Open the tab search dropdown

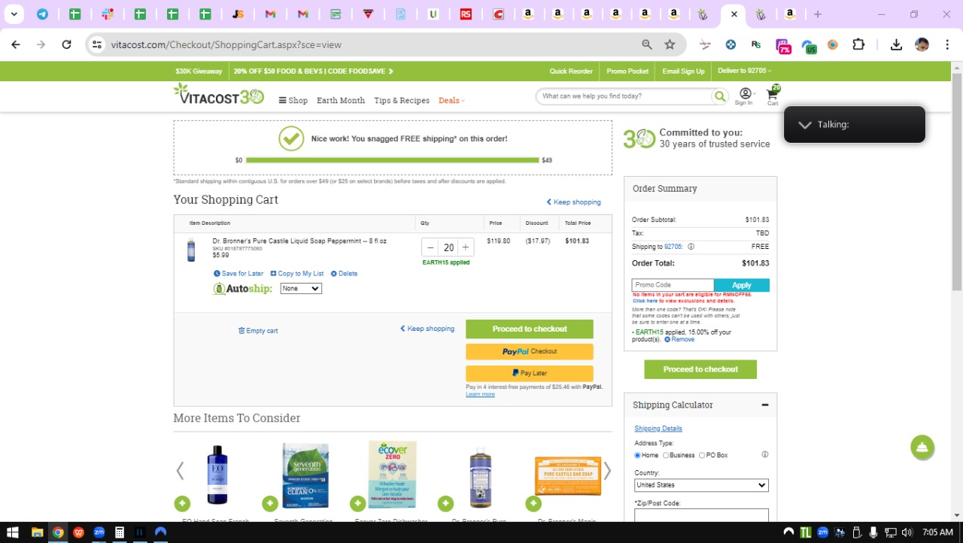click(x=14, y=14)
